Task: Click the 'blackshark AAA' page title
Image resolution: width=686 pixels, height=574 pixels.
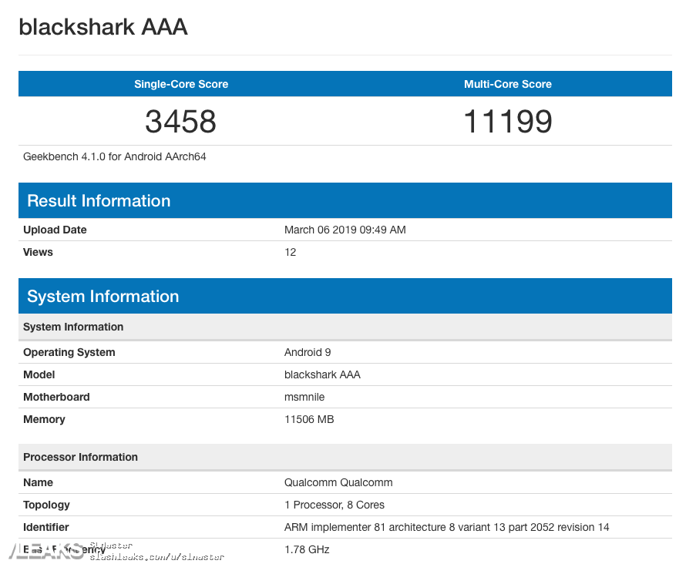Action: tap(103, 27)
